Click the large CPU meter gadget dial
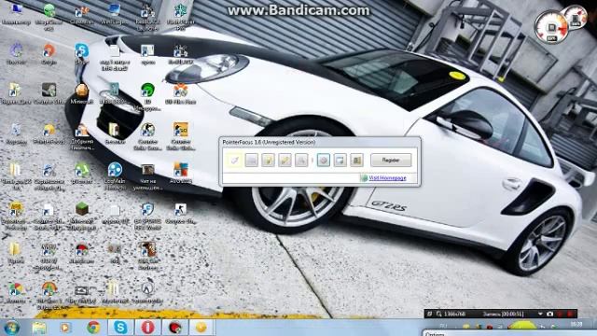 coord(551,27)
